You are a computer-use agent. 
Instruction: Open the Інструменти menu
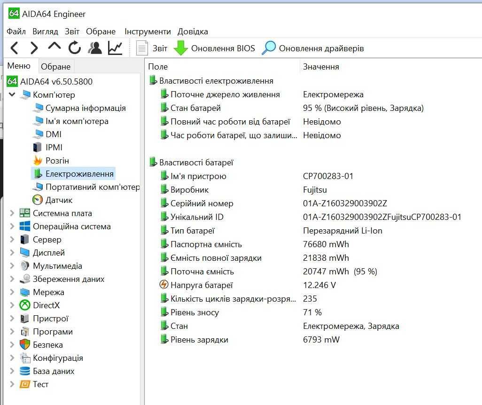[148, 31]
